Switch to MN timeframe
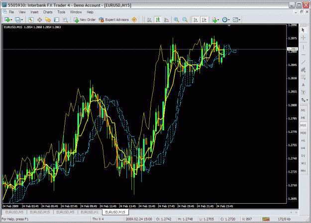311x223 pixels. [303, 170]
